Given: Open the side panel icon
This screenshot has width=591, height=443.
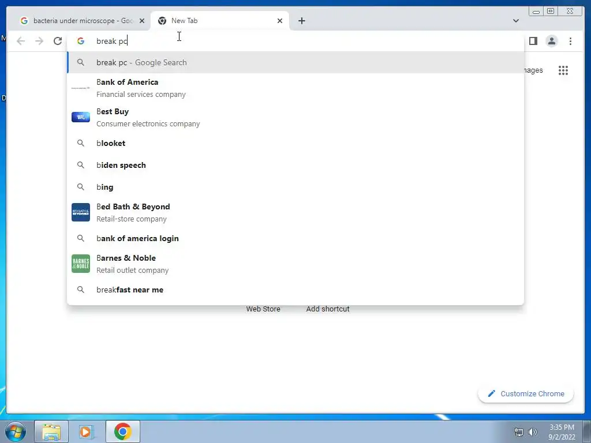Looking at the screenshot, I should [533, 41].
